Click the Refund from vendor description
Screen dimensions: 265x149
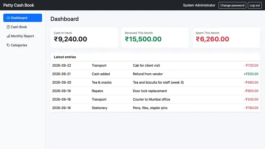click(148, 74)
